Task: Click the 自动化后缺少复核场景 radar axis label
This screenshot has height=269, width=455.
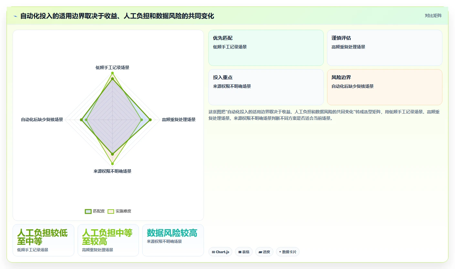Action: (42, 119)
